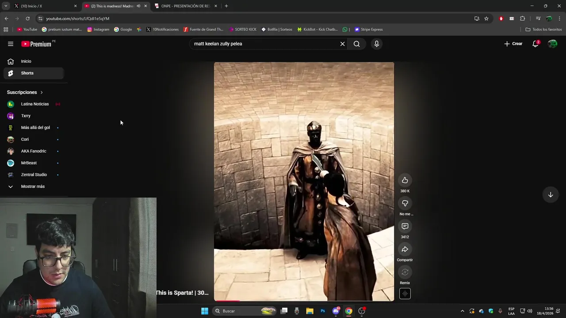Open a new Chrome tab
Viewport: 566px width, 318px height.
coord(226,6)
